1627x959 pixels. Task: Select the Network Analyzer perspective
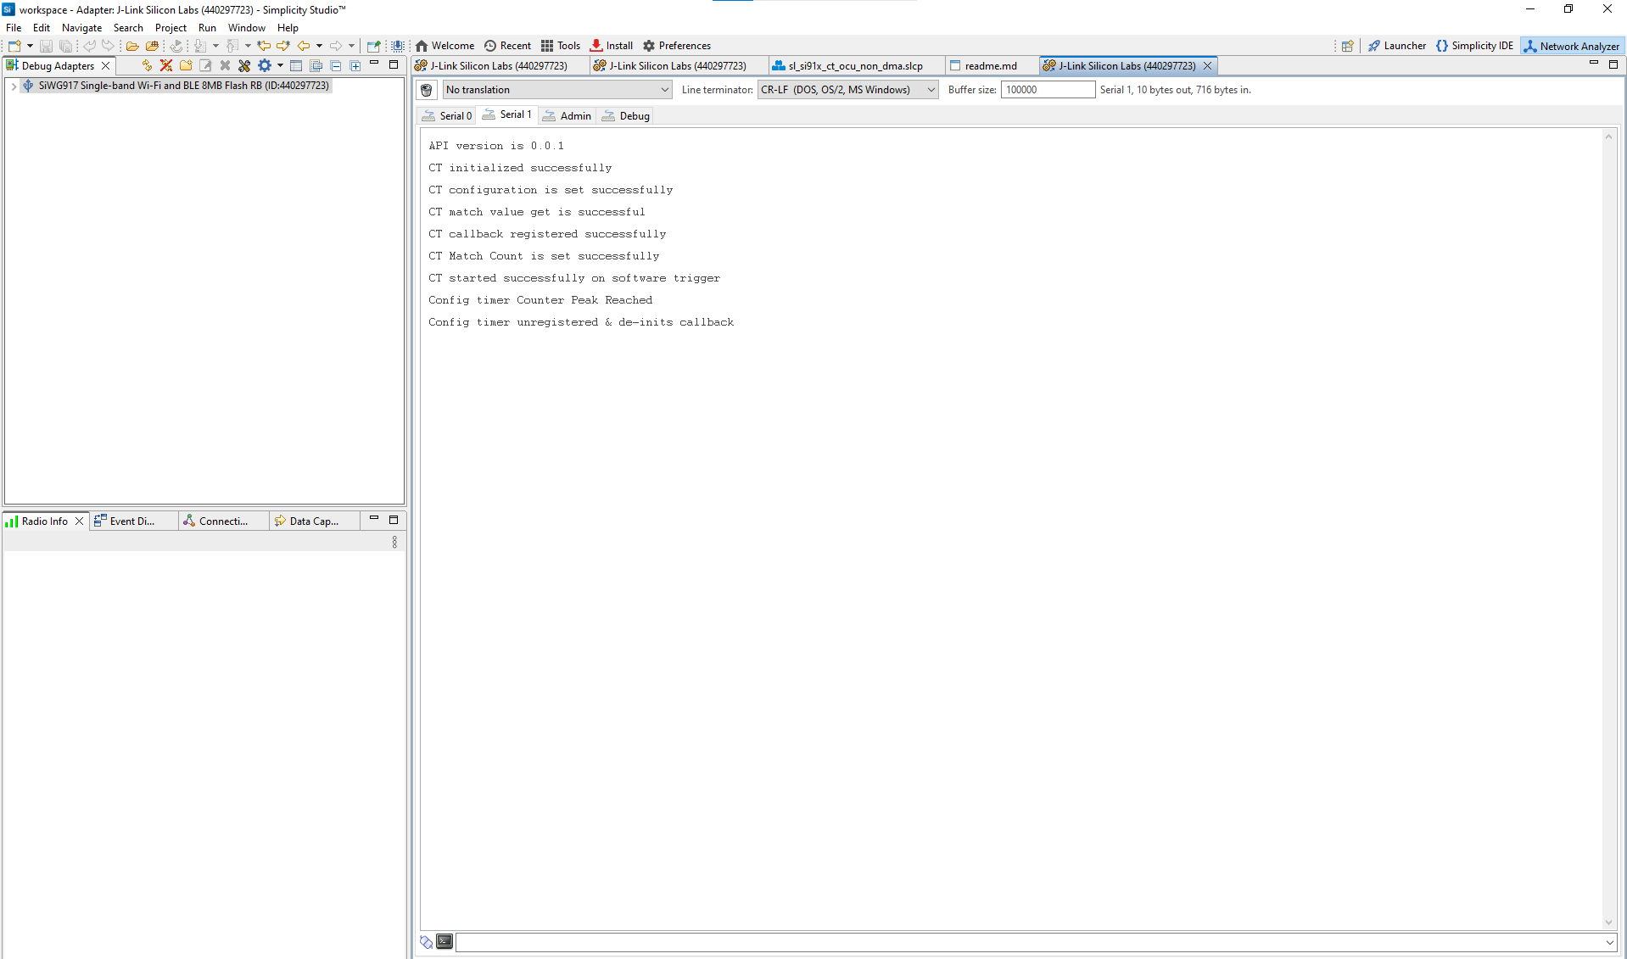[x=1571, y=46]
